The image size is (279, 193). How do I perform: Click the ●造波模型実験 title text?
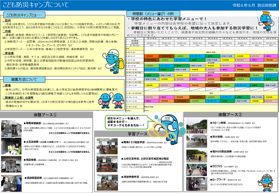point(33,178)
